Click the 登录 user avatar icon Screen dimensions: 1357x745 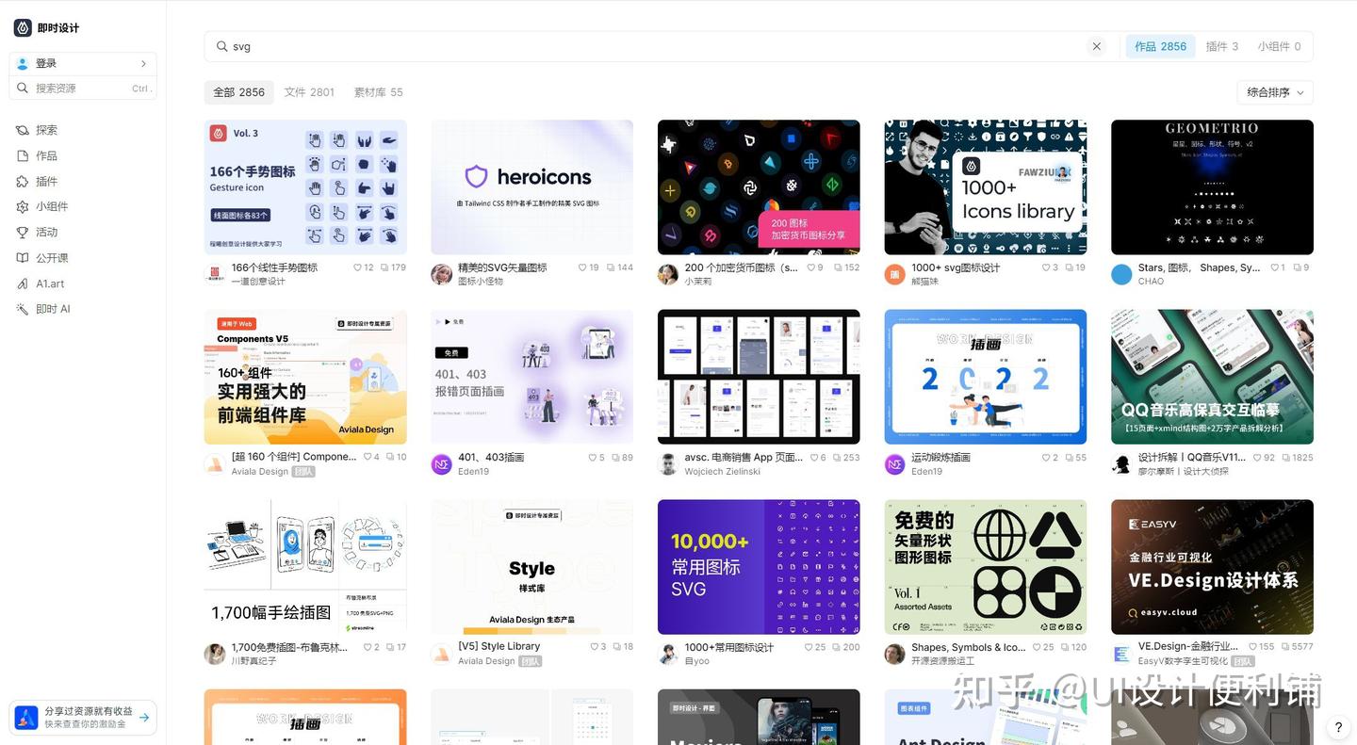23,63
